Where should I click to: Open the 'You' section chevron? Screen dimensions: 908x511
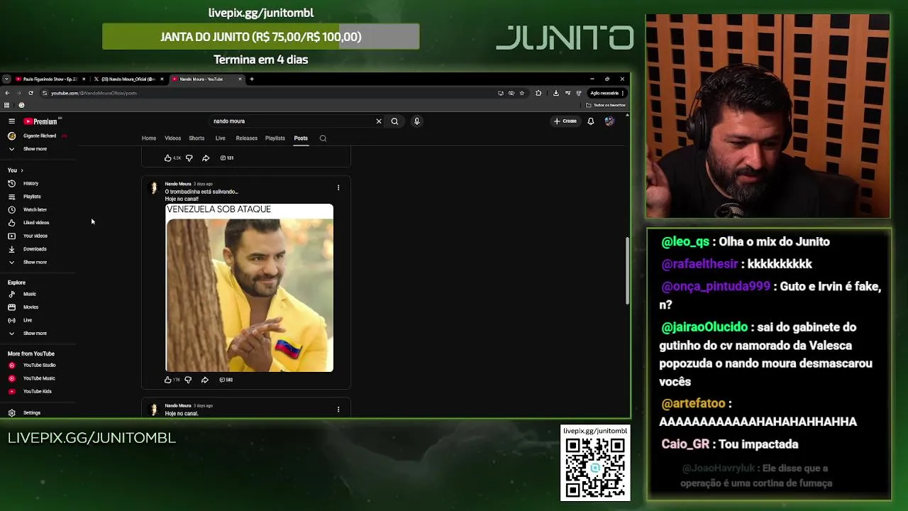point(22,170)
